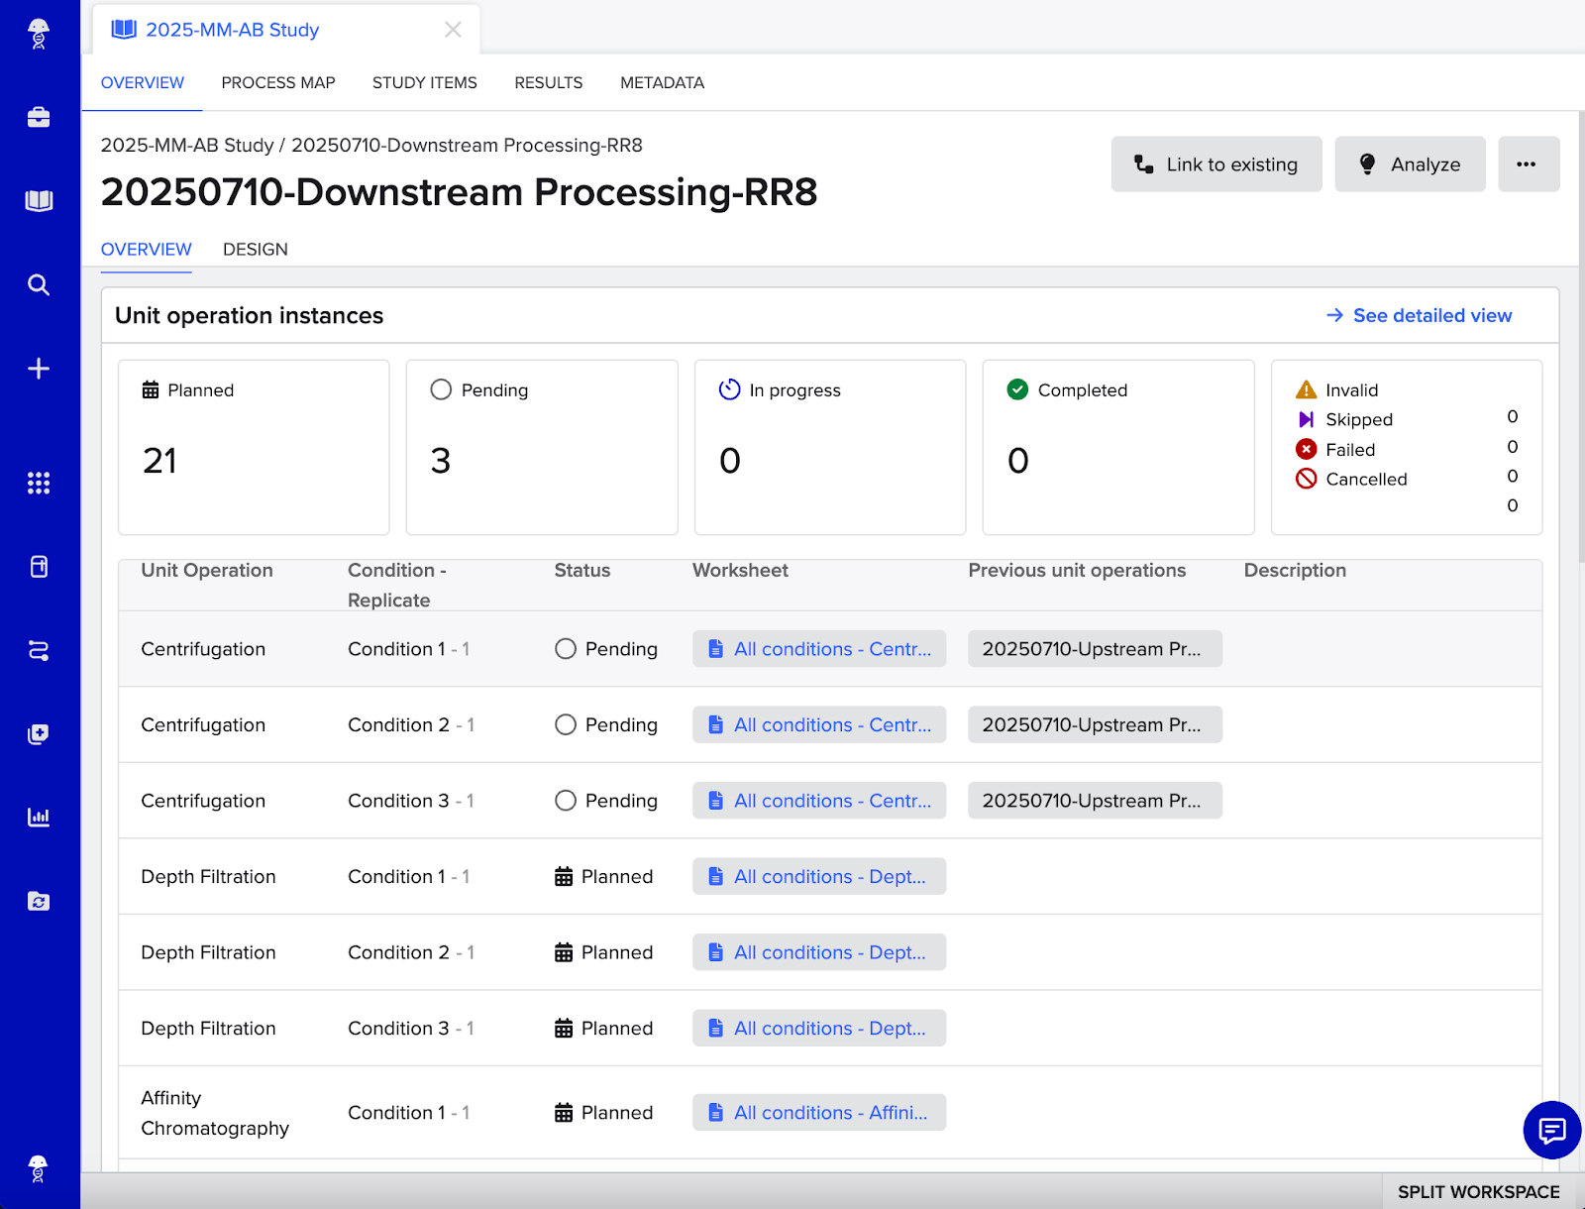Click the plus create icon in sidebar
This screenshot has width=1585, height=1209.
(x=39, y=369)
